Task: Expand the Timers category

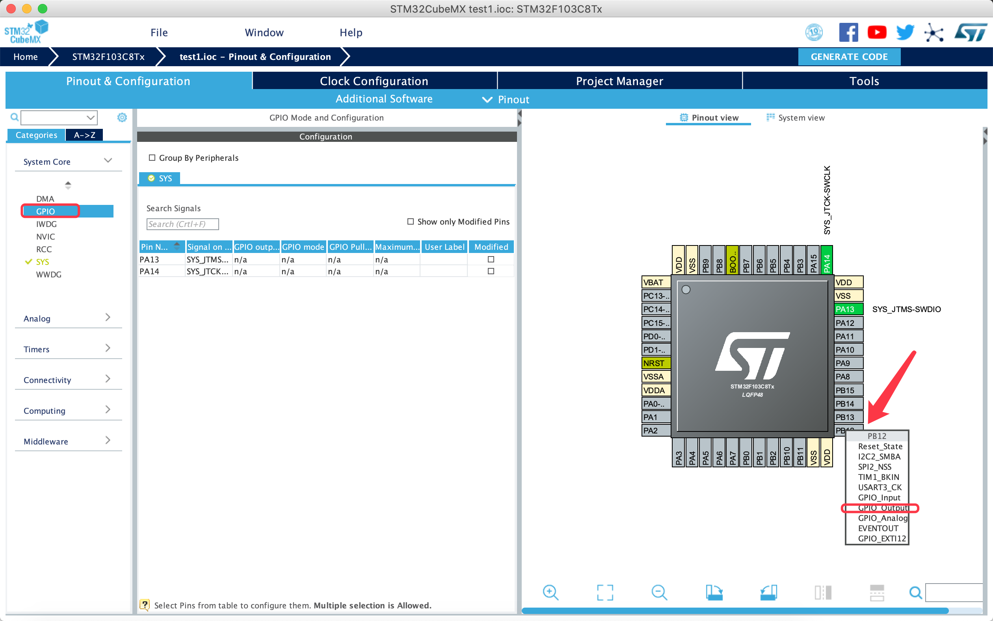Action: 68,349
